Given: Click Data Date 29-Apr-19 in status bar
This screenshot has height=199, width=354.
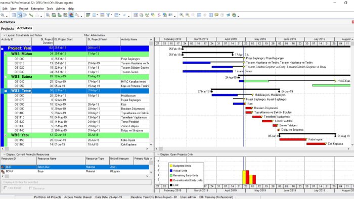Looking at the screenshot, I should pyautogui.click(x=108, y=197).
